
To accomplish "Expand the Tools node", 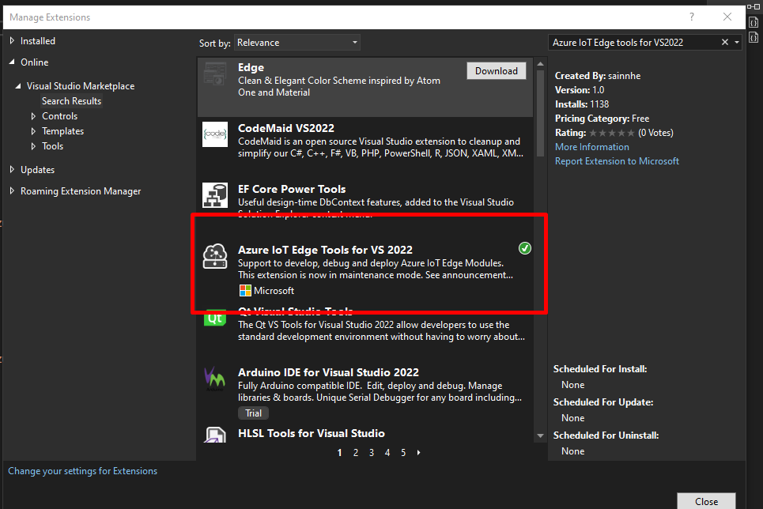I will pos(33,146).
